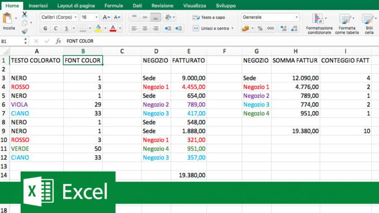The height and width of the screenshot is (213, 379).
Task: Apply currency format with coins icon
Action: point(245,29)
